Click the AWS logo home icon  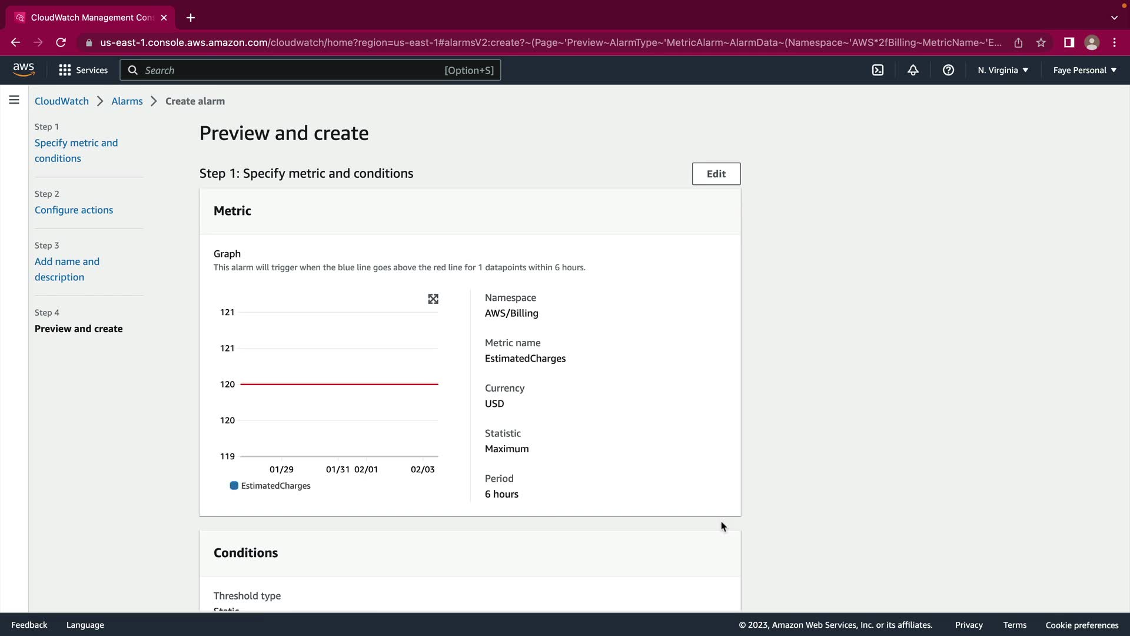pos(24,69)
